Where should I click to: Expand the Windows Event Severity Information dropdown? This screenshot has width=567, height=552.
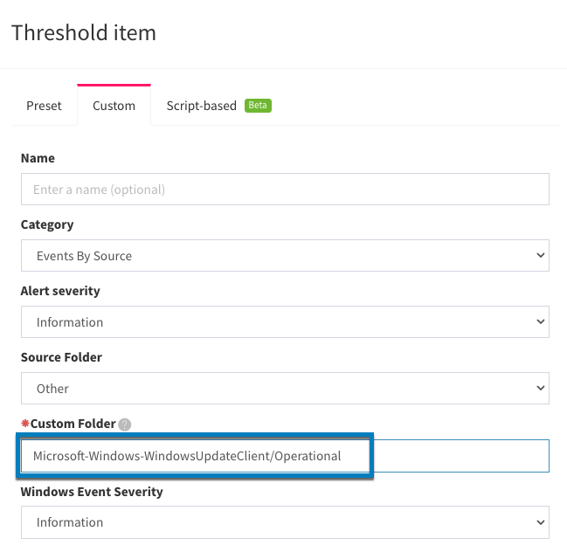(x=285, y=522)
